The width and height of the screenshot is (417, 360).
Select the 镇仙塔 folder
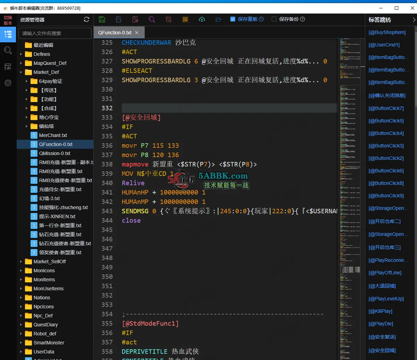[46, 126]
